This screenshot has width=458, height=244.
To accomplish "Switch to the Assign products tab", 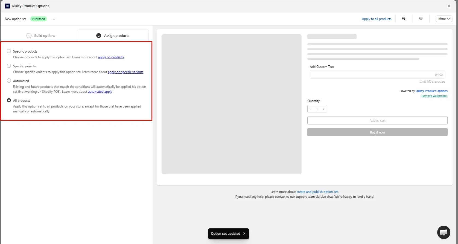I will tap(113, 36).
